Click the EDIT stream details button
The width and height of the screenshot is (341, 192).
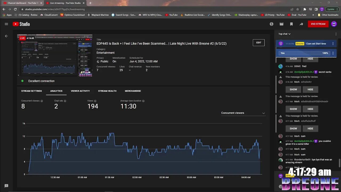[259, 43]
